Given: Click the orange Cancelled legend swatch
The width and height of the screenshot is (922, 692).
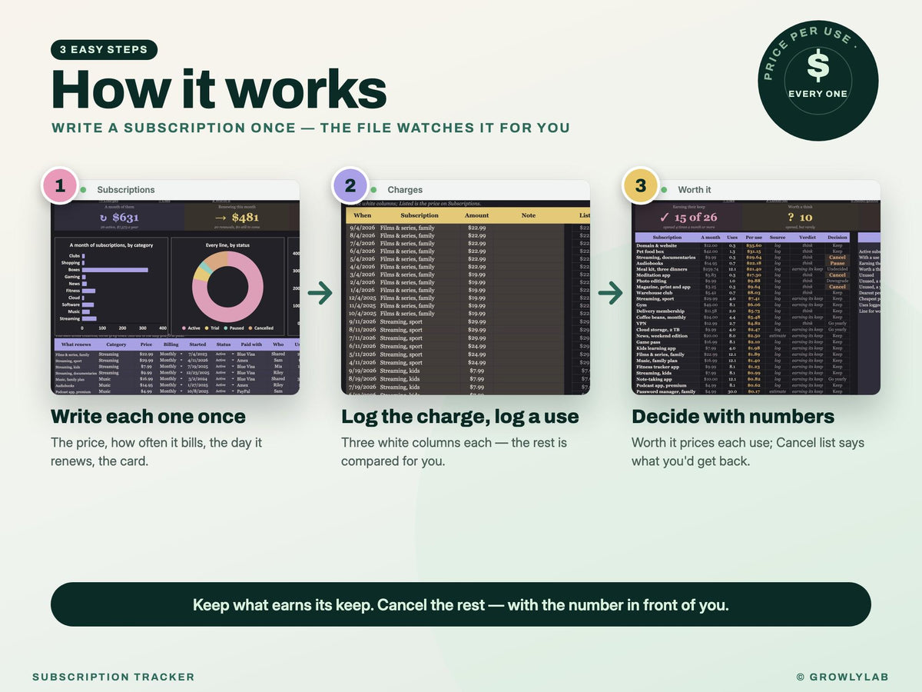Looking at the screenshot, I should [250, 328].
